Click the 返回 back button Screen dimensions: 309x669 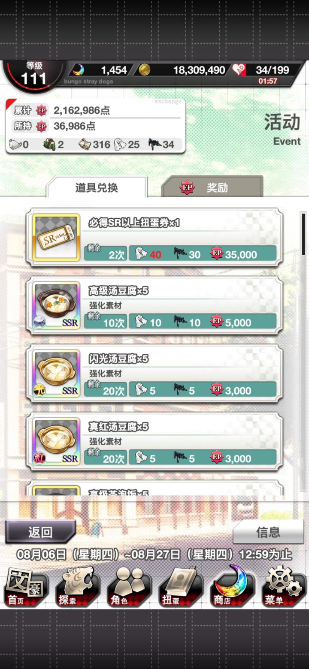point(40,532)
